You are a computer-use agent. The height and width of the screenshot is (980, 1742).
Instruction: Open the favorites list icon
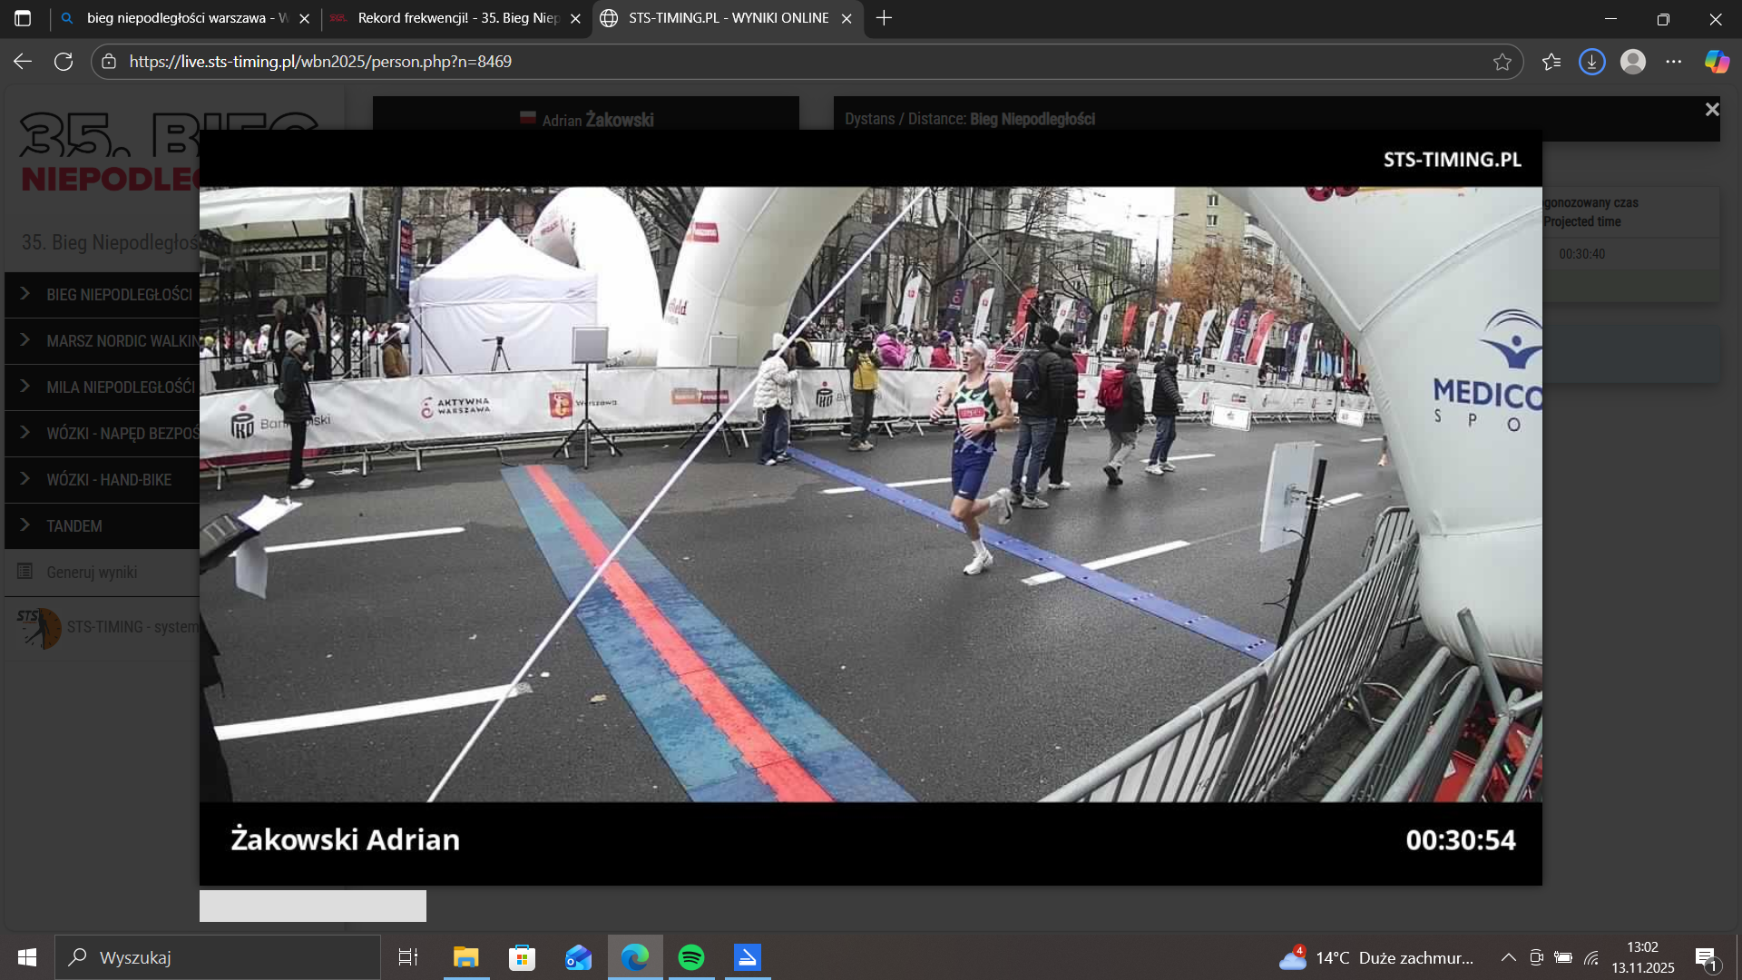click(1551, 62)
